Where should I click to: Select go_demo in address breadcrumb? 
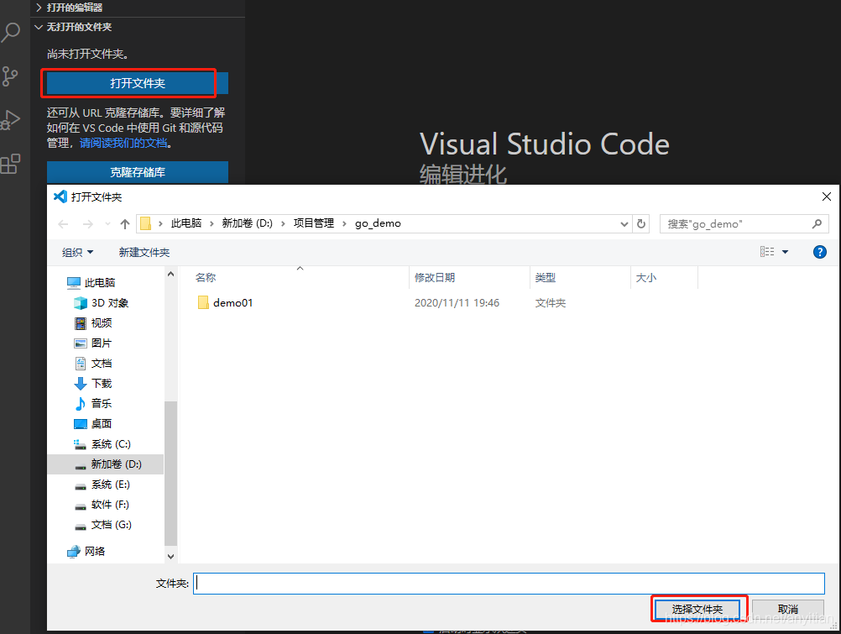click(378, 223)
